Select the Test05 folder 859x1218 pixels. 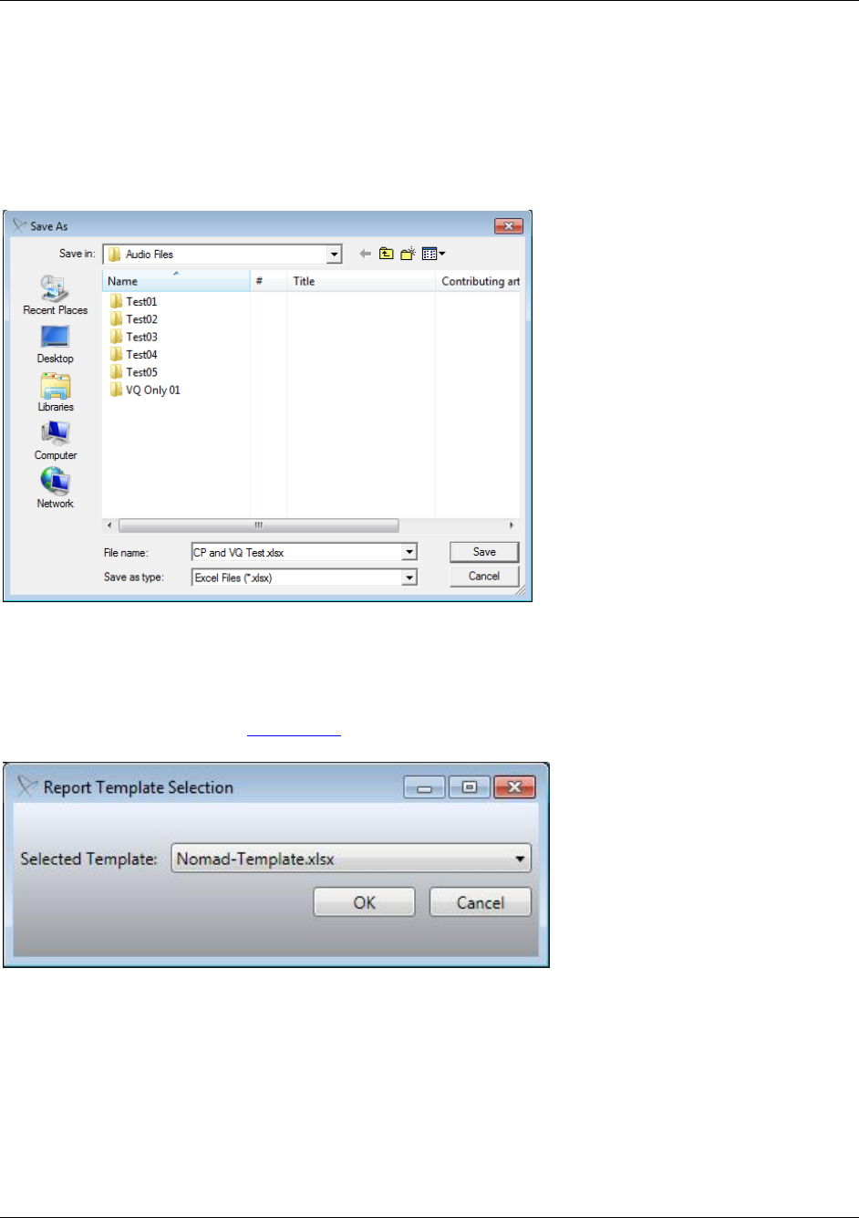click(x=133, y=372)
